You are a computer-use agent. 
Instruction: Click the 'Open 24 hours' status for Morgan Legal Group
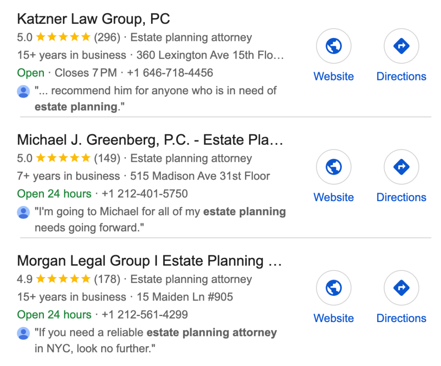(53, 315)
